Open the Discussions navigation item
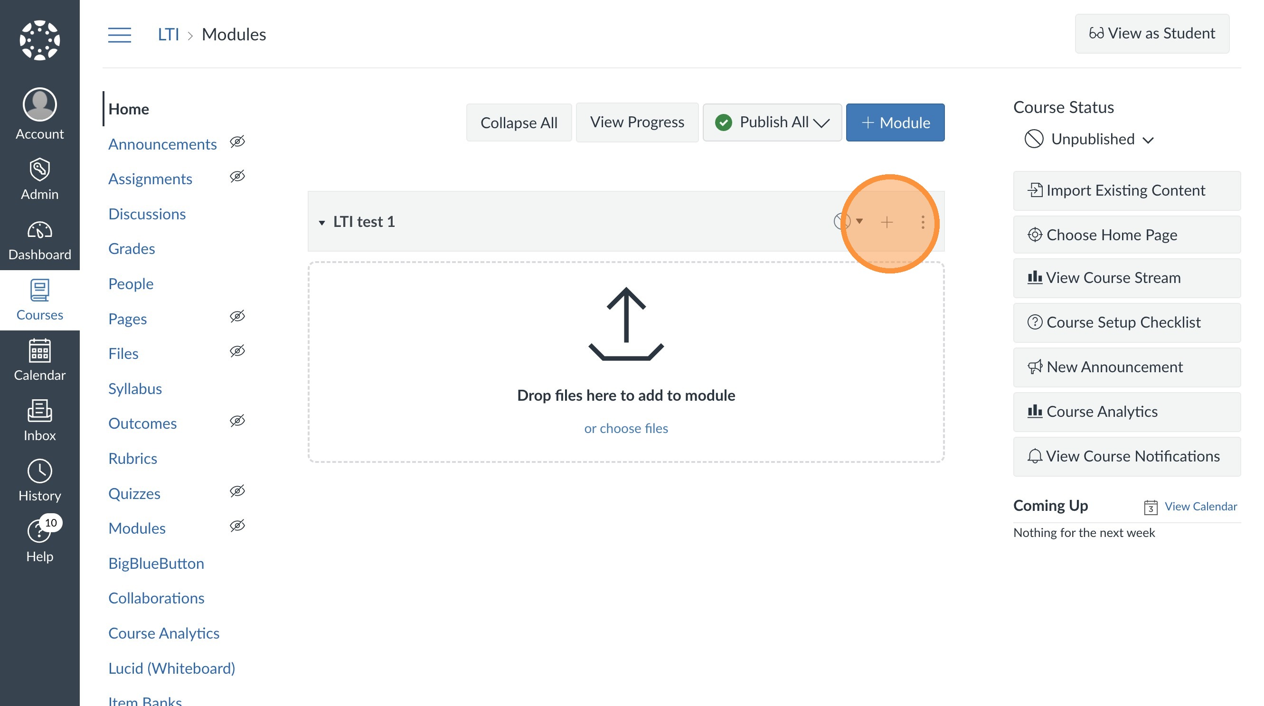 [147, 214]
